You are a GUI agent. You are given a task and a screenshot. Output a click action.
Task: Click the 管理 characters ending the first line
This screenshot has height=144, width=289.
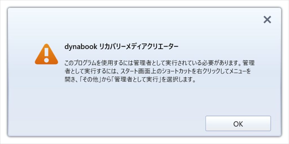click(x=249, y=63)
